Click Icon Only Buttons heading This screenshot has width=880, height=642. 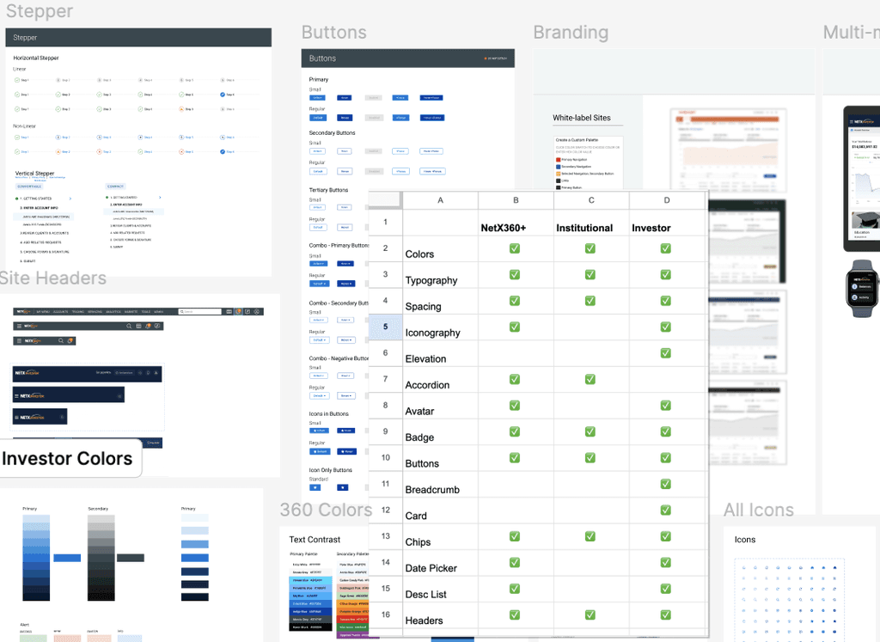point(331,470)
